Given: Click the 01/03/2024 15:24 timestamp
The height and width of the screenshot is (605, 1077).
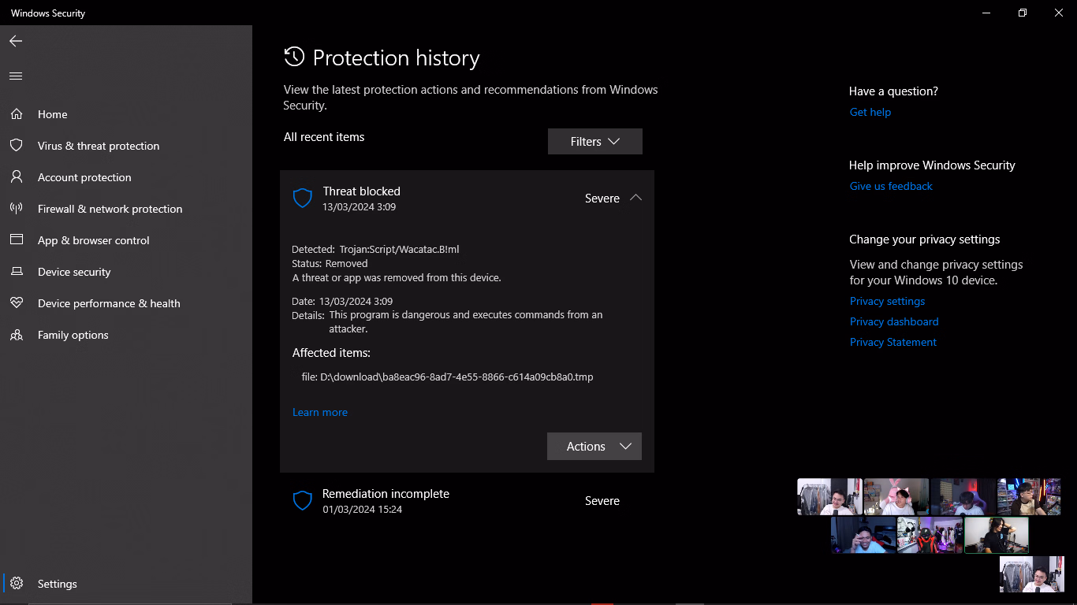Looking at the screenshot, I should click(363, 510).
